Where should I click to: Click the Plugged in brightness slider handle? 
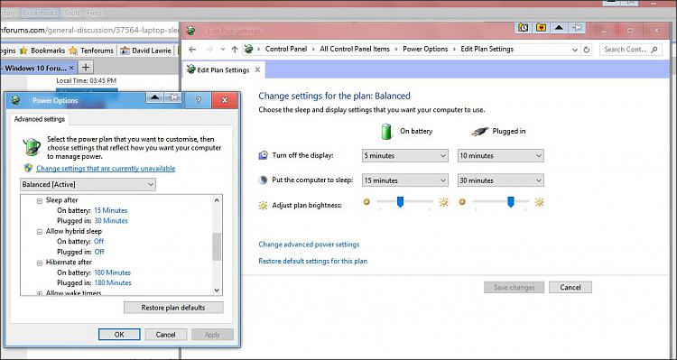pos(511,201)
